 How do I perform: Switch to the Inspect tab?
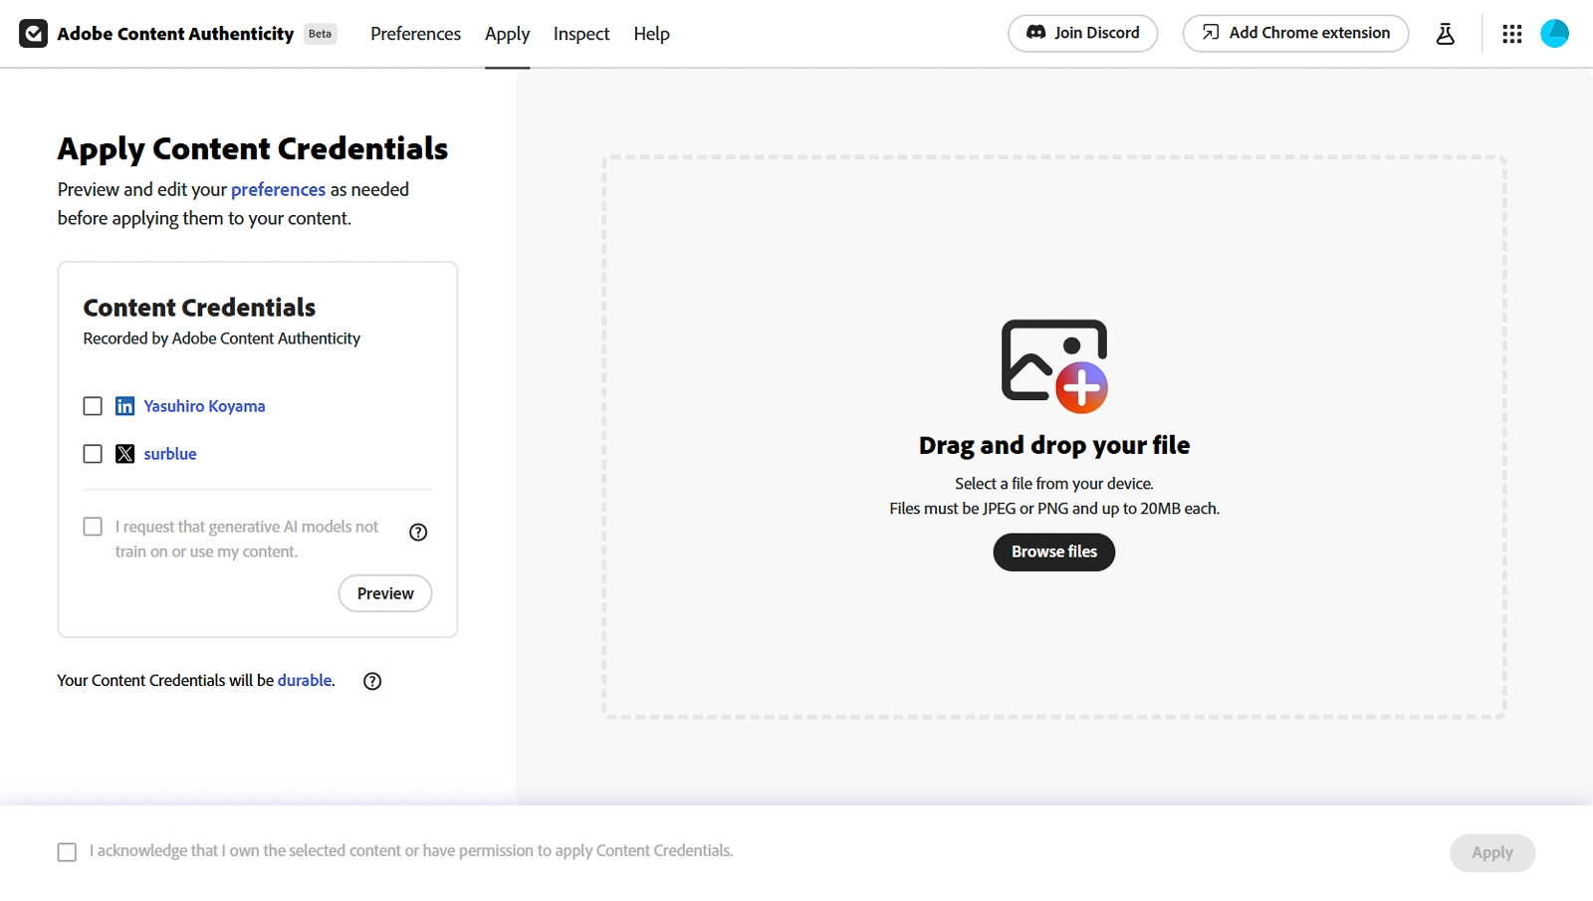coord(580,33)
